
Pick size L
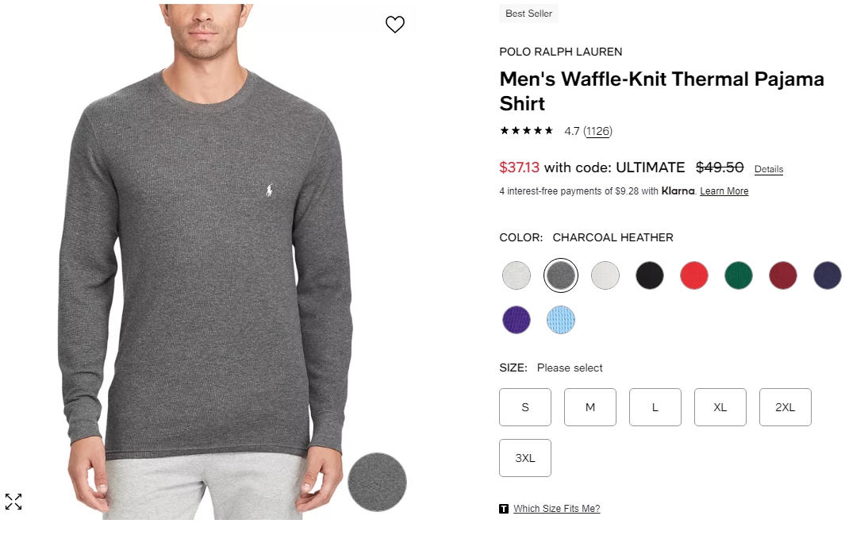[655, 407]
